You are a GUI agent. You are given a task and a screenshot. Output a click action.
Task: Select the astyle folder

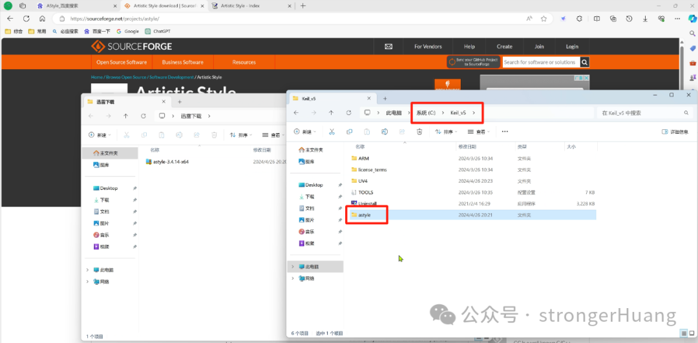(x=471, y=215)
